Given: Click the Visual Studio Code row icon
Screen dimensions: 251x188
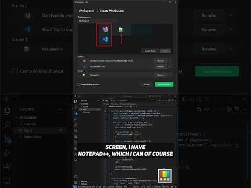Looking at the screenshot, I should pos(84,66).
